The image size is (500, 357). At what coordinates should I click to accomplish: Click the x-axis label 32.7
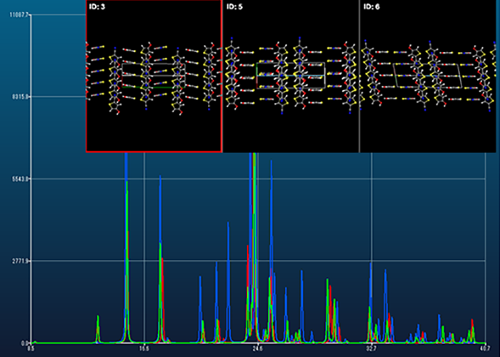point(372,348)
